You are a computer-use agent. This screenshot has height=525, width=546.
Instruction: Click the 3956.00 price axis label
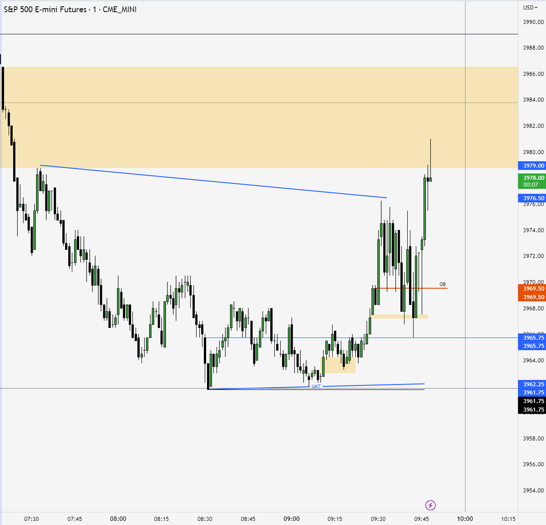click(x=533, y=464)
